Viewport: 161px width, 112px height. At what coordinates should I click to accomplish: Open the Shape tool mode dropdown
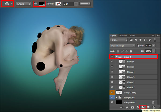(x=23, y=4)
